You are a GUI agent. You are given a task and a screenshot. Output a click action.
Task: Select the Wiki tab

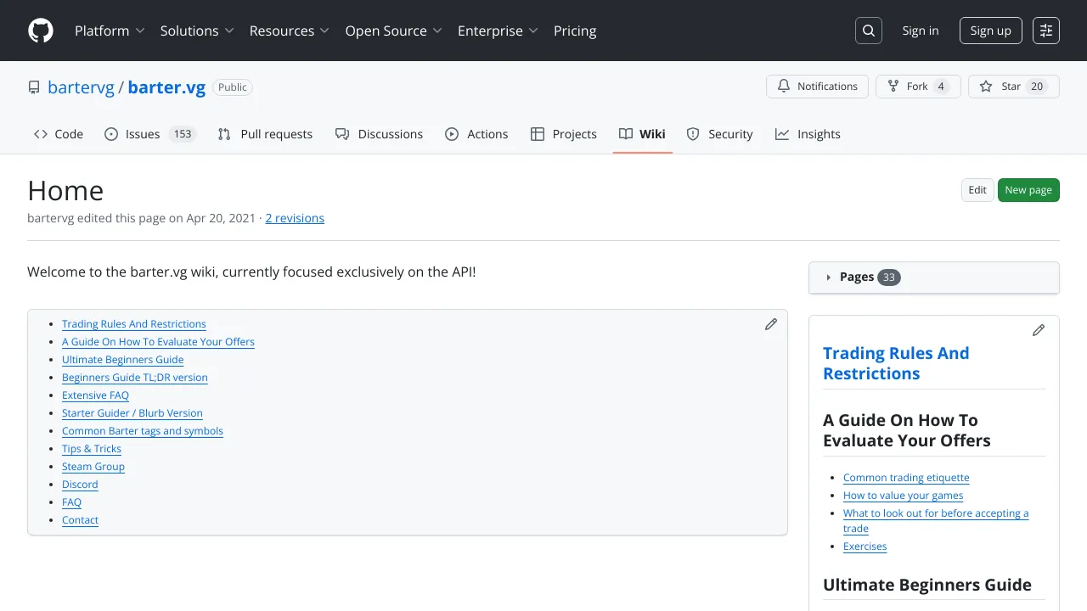click(x=642, y=134)
